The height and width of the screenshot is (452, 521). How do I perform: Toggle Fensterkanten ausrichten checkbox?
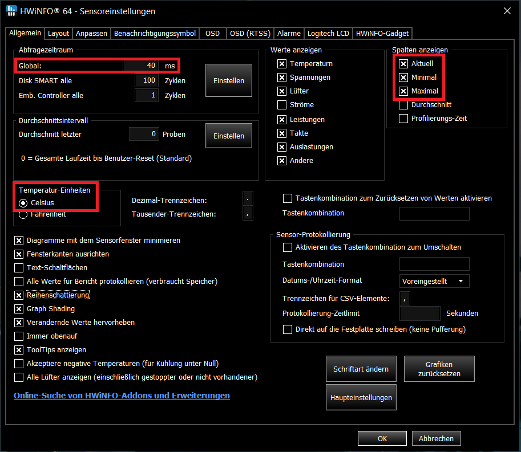pyautogui.click(x=19, y=254)
